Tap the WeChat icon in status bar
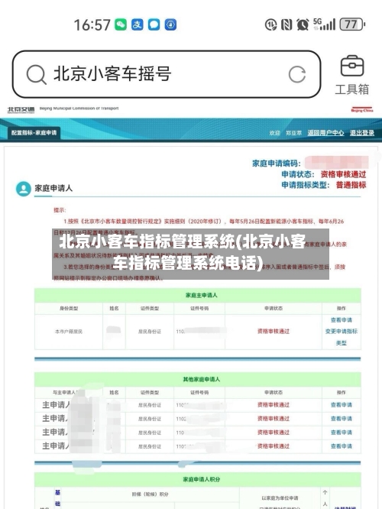 coord(121,24)
